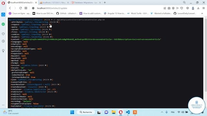Expand the #json ParameterBag arrow
The width and height of the screenshot is (207, 116).
click(51, 80)
